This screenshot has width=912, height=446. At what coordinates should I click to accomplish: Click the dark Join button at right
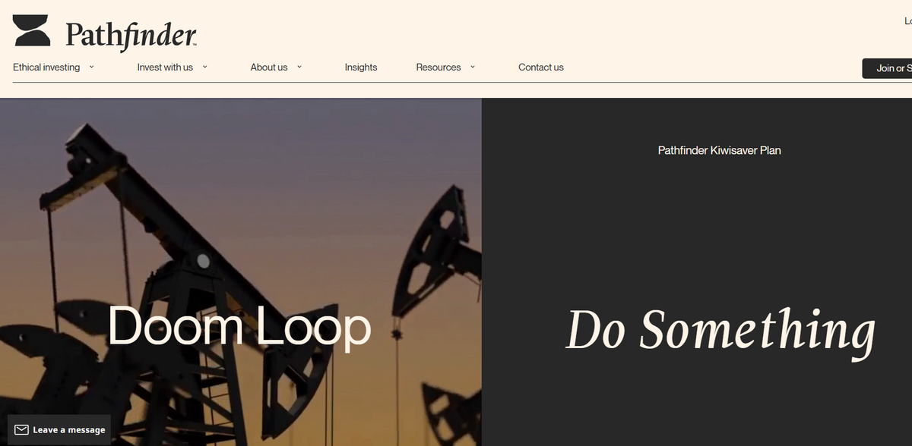click(887, 68)
